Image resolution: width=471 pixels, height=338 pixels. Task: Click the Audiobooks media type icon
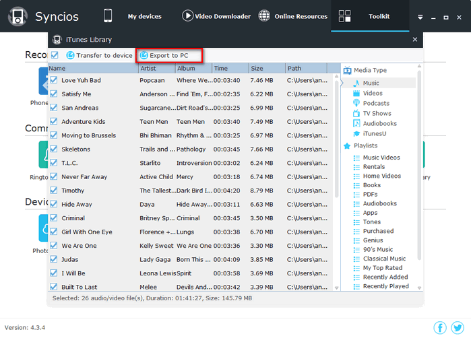[356, 123]
